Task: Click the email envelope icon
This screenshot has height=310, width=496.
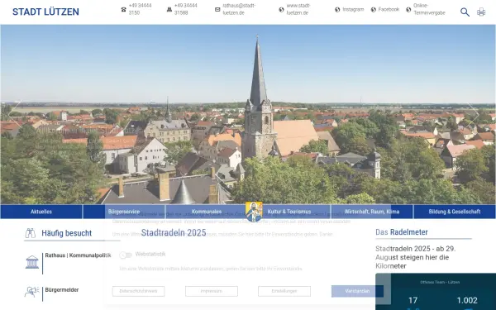Action: click(x=217, y=9)
